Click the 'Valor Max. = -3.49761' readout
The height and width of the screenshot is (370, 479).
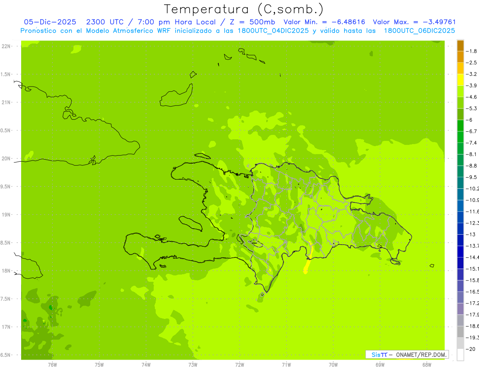tap(414, 22)
